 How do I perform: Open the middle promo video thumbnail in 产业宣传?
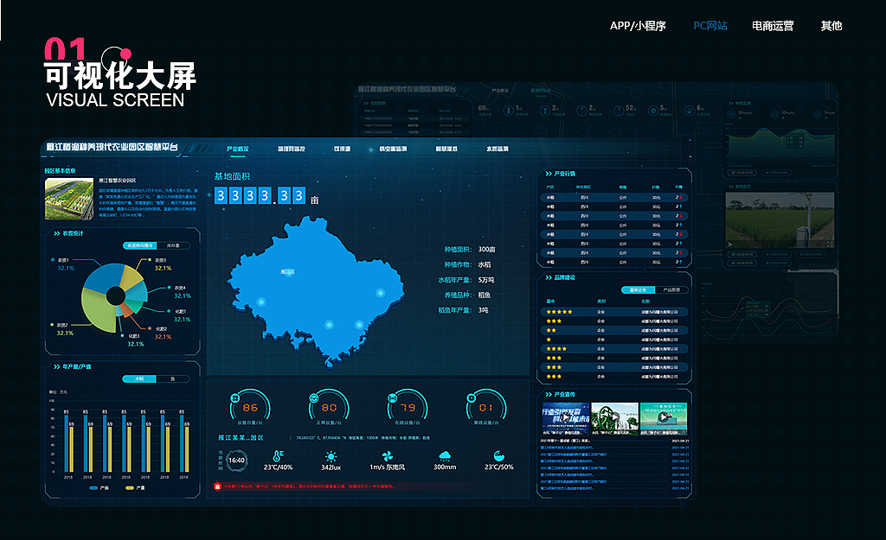615,418
